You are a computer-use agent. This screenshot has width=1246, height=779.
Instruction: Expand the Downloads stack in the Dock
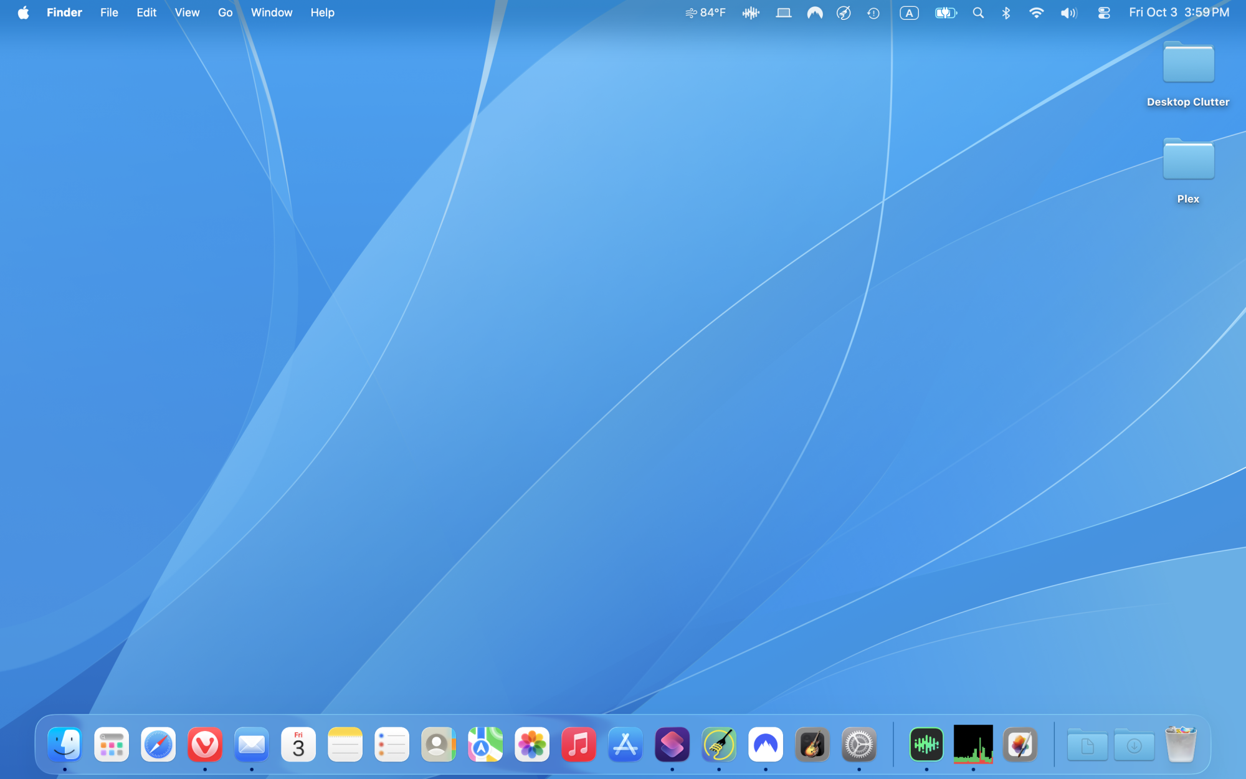click(1134, 745)
